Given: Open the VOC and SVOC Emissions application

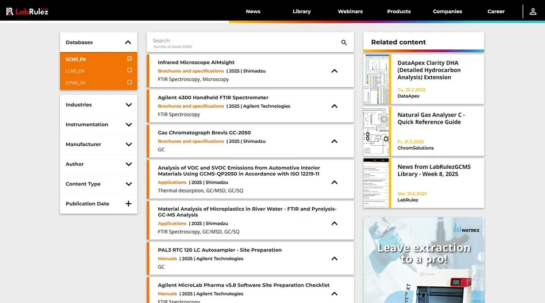Looking at the screenshot, I should coord(239,171).
